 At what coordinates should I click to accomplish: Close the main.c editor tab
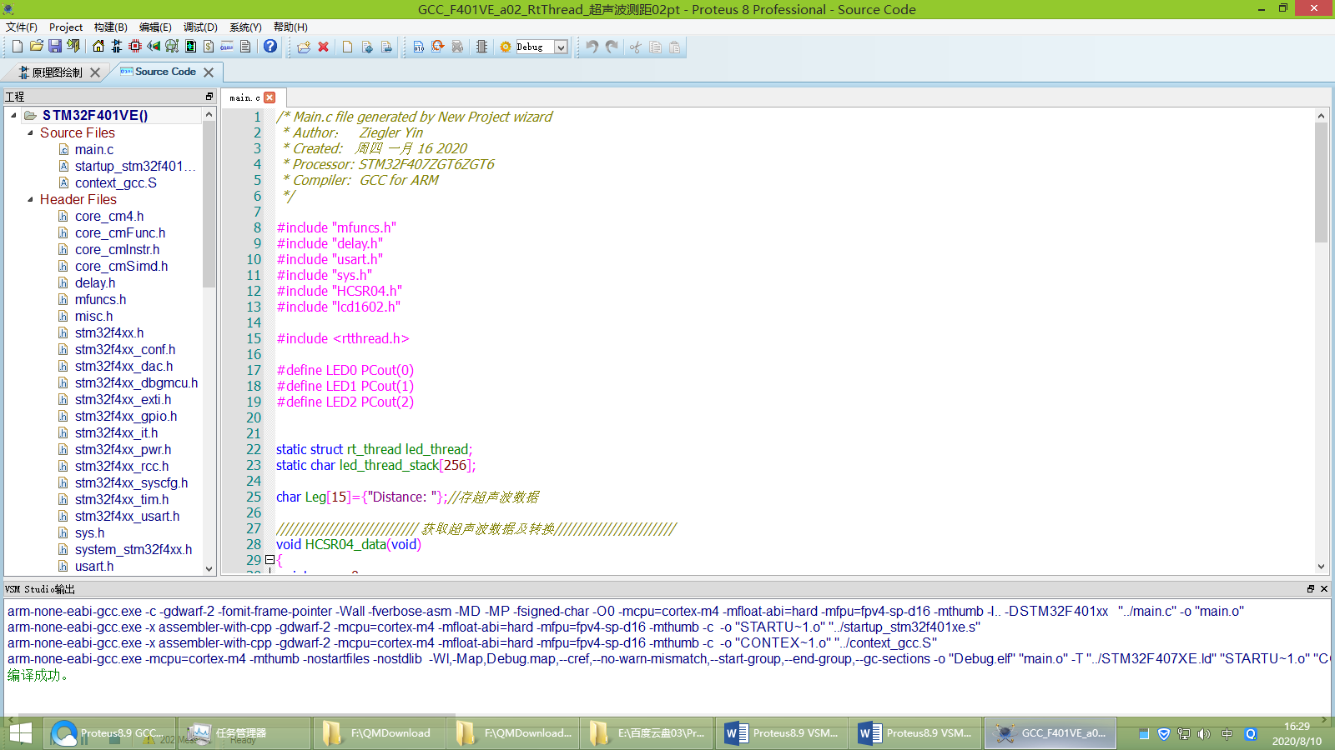(270, 97)
